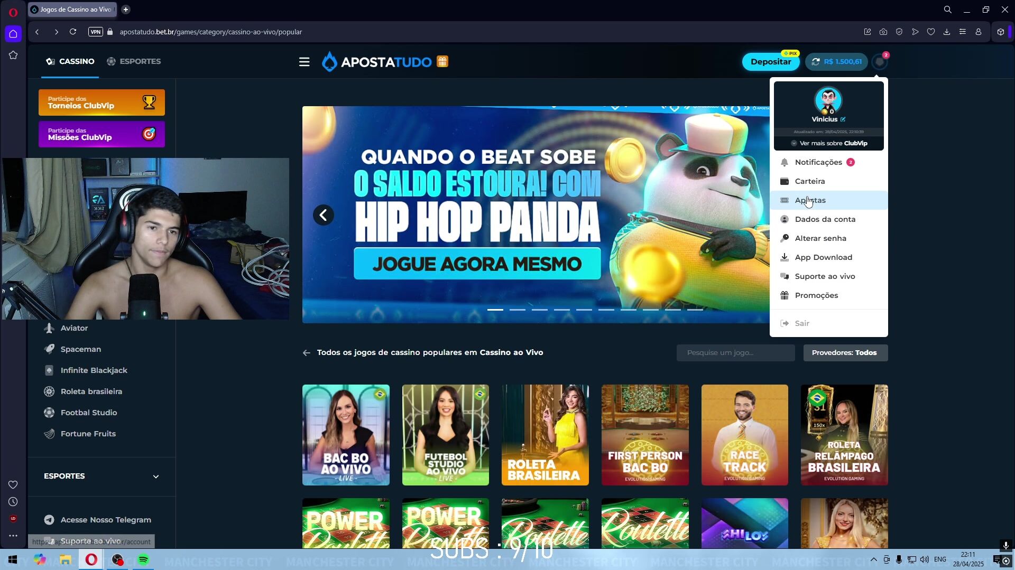The height and width of the screenshot is (570, 1015).
Task: Open Spotify from the taskbar
Action: click(x=143, y=559)
